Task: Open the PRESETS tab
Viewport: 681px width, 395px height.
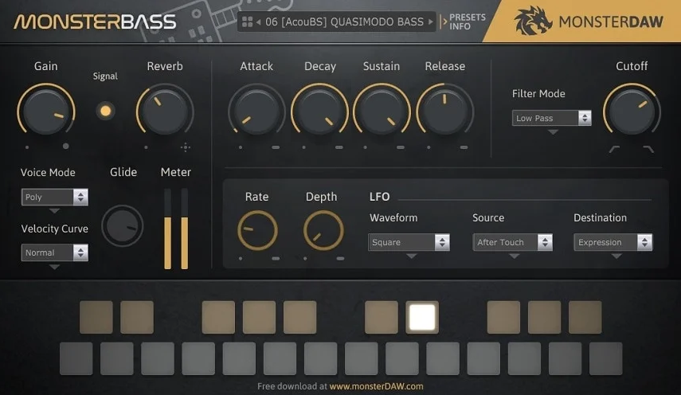Action: pyautogui.click(x=468, y=17)
